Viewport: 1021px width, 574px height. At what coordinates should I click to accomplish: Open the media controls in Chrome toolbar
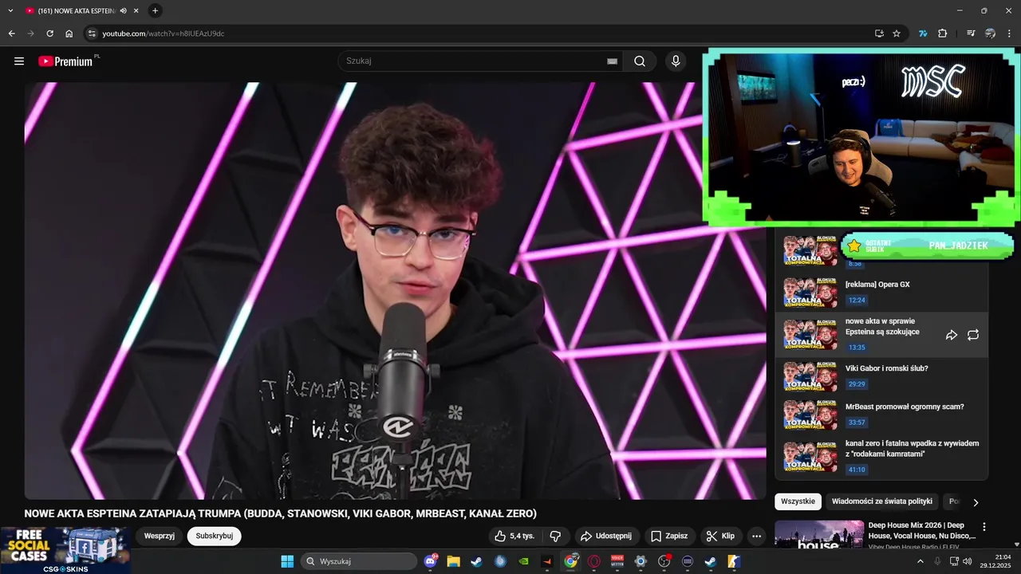(x=971, y=33)
